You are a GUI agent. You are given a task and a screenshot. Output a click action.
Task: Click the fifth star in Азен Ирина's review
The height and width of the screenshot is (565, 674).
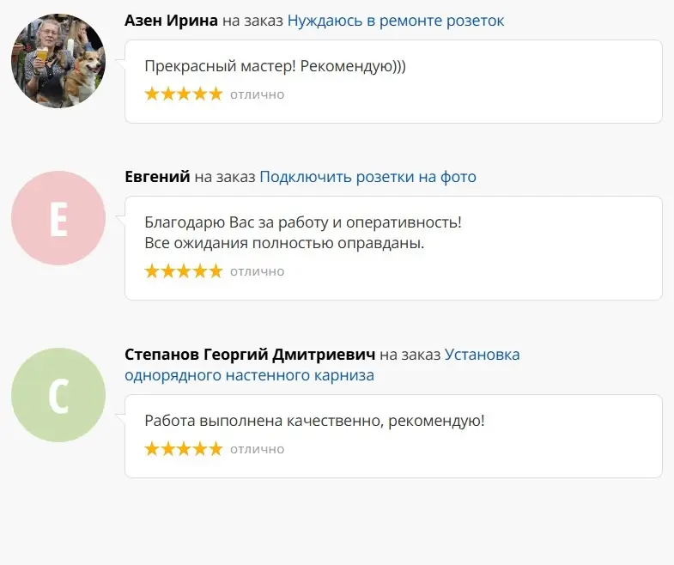pyautogui.click(x=215, y=94)
